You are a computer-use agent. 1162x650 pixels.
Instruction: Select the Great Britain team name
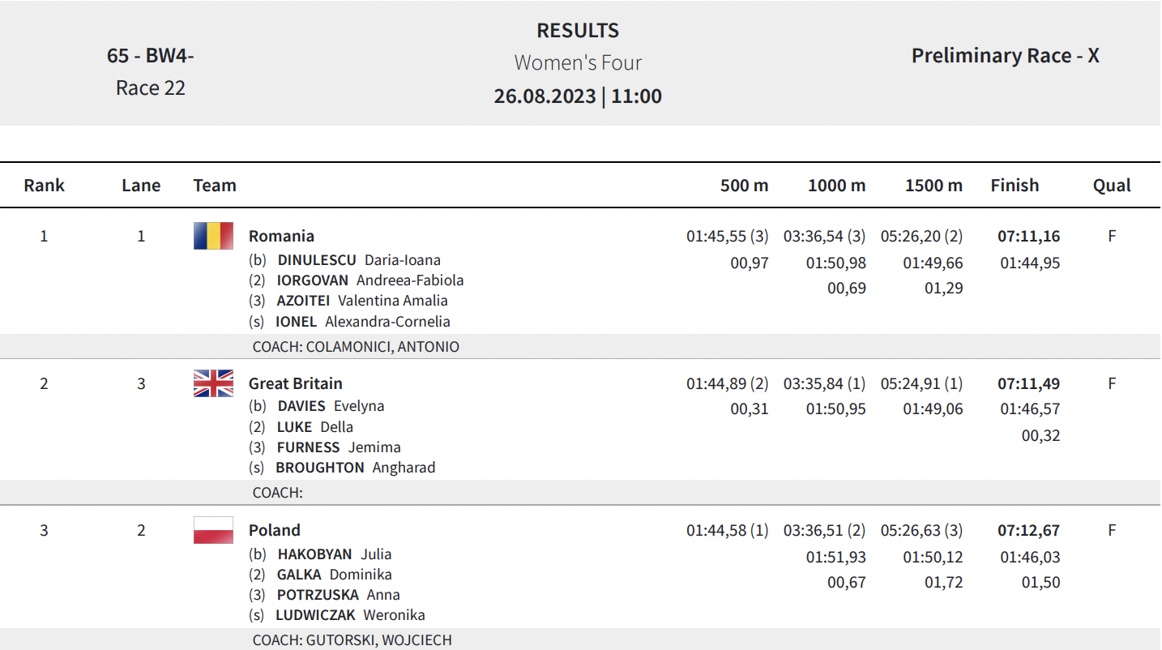pos(296,383)
